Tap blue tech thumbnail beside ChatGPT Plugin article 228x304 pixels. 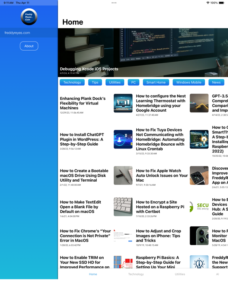point(123,139)
